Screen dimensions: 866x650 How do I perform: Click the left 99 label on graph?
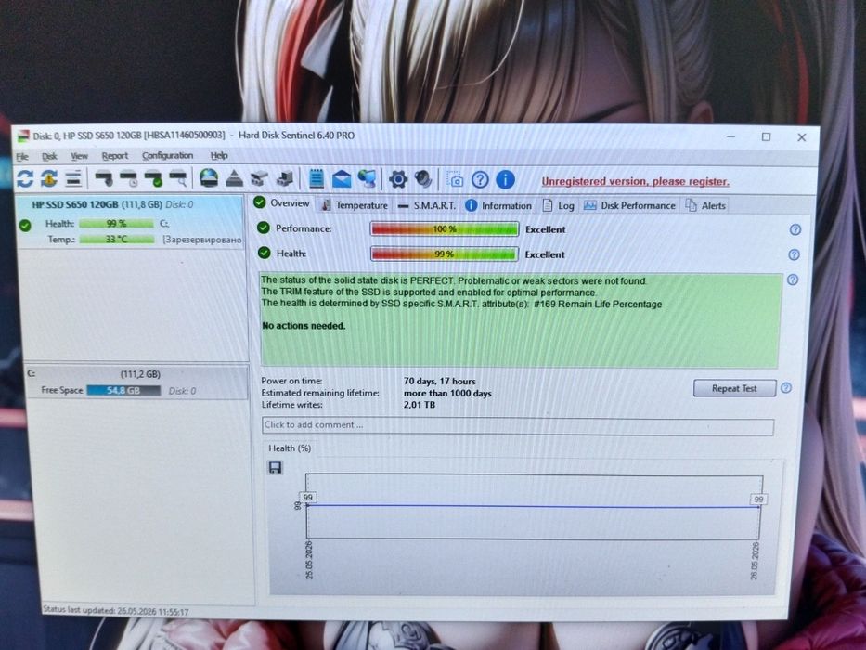(307, 498)
